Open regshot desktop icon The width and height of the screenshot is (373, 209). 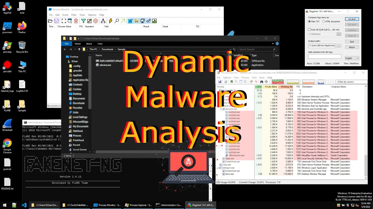pyautogui.click(x=7, y=8)
